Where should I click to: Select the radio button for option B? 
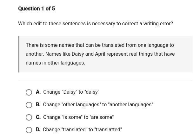coord(29,105)
